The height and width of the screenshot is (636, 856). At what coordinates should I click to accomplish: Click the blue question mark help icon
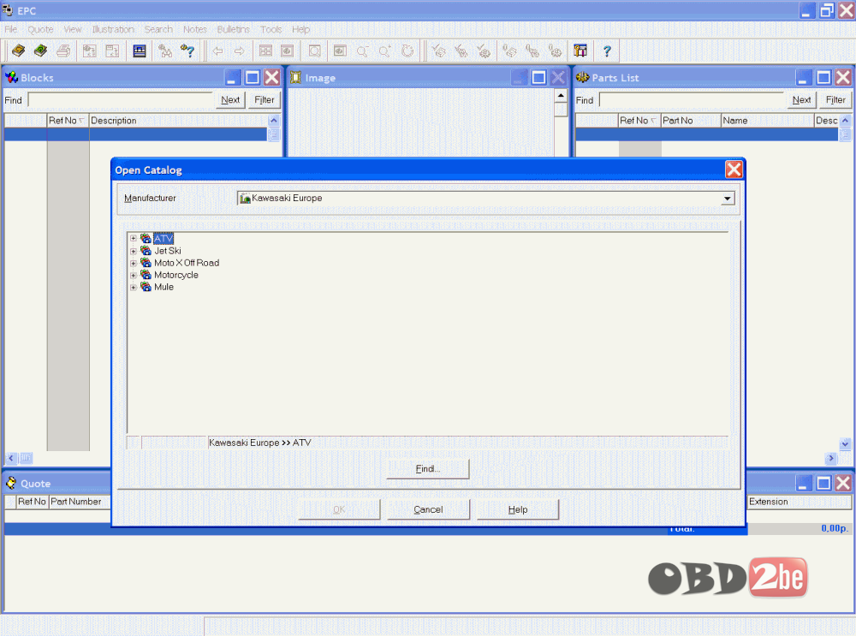[607, 51]
